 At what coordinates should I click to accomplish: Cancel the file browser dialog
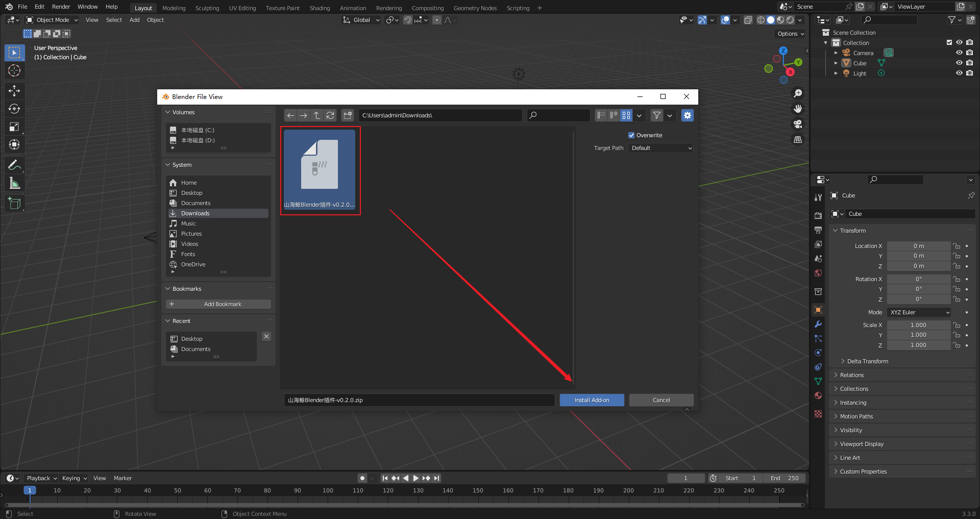(661, 400)
